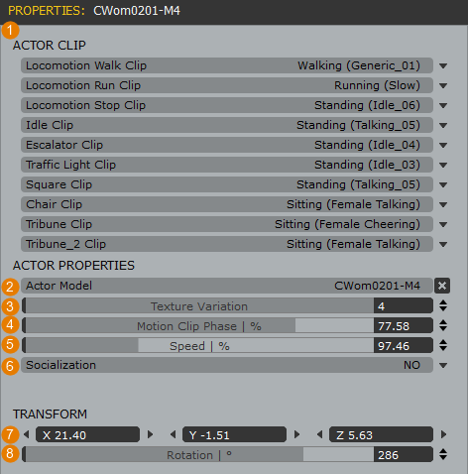Click left arrow beside X 21.40 field
Image resolution: width=468 pixels, height=474 pixels.
(x=27, y=434)
